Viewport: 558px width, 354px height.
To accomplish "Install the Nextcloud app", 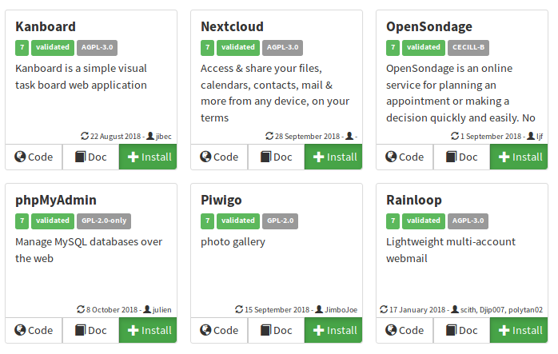I will coord(333,157).
